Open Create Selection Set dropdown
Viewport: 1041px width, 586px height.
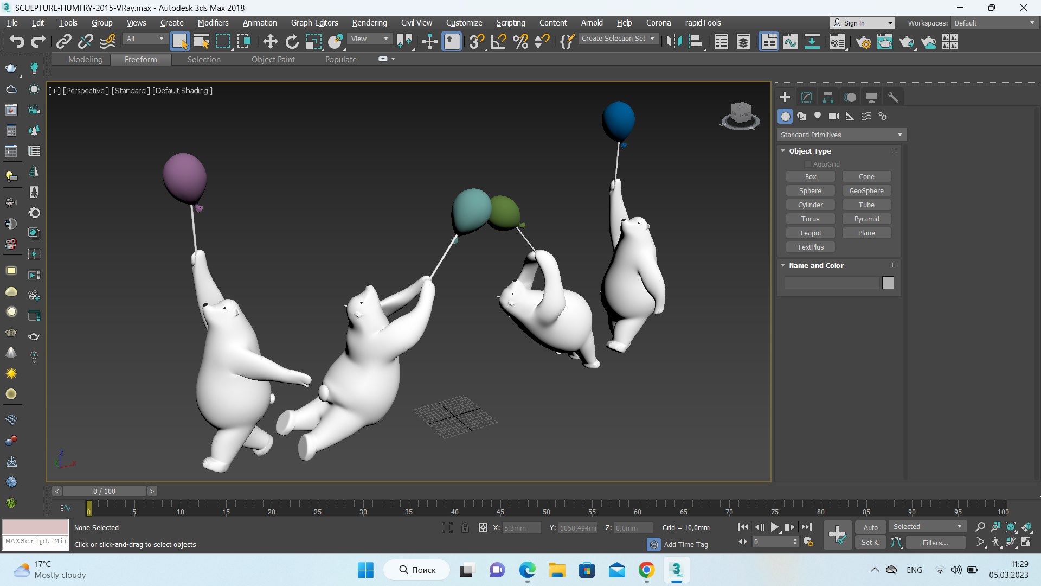coord(618,39)
